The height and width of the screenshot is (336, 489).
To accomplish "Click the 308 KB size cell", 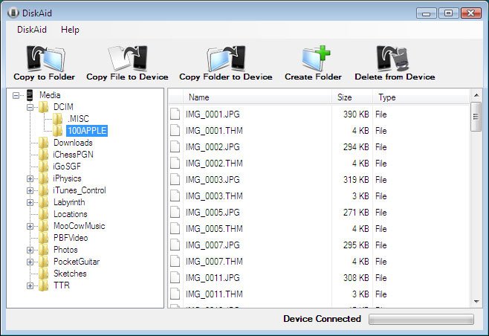I will (x=356, y=278).
